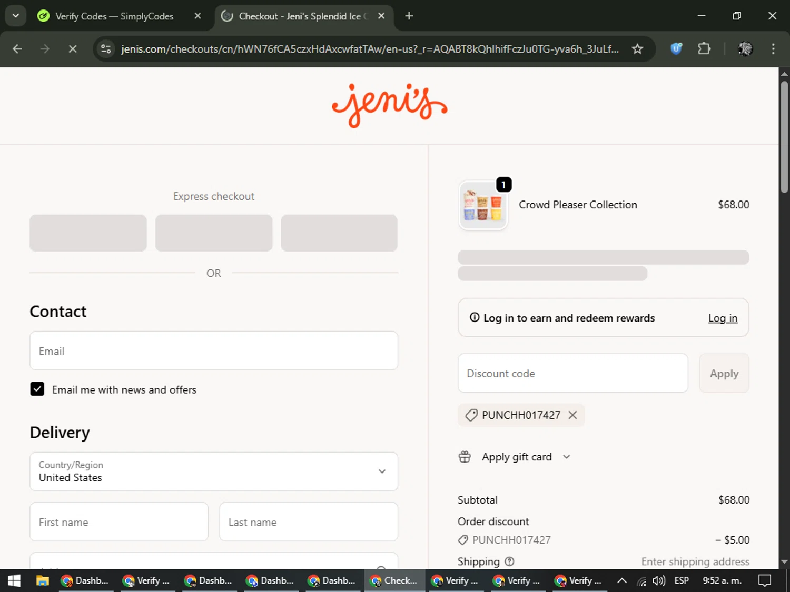Open the volume tray icon

click(659, 580)
